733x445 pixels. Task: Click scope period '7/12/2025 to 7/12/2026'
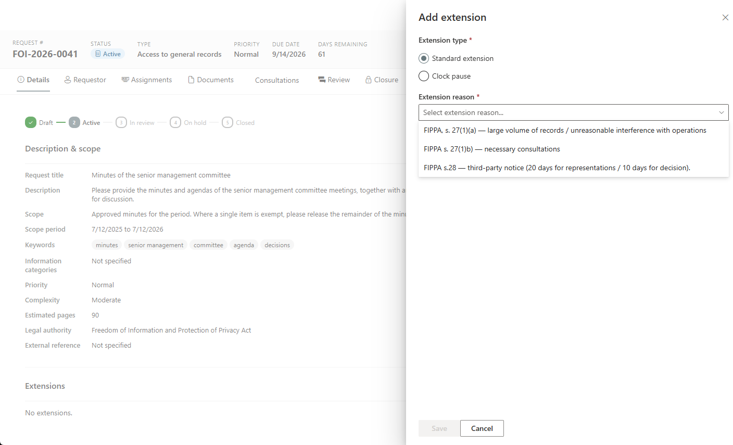128,230
